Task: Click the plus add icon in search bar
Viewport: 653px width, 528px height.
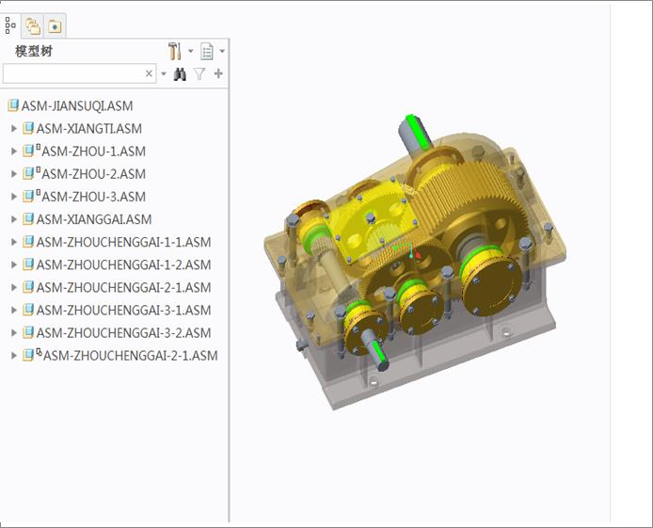Action: (x=218, y=73)
